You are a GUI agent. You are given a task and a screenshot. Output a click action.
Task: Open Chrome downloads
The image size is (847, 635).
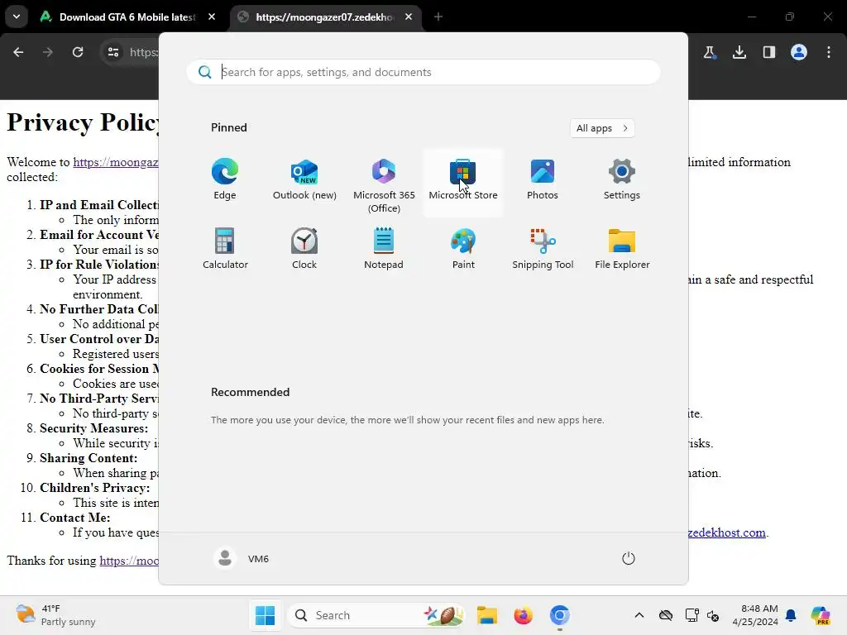pyautogui.click(x=739, y=52)
